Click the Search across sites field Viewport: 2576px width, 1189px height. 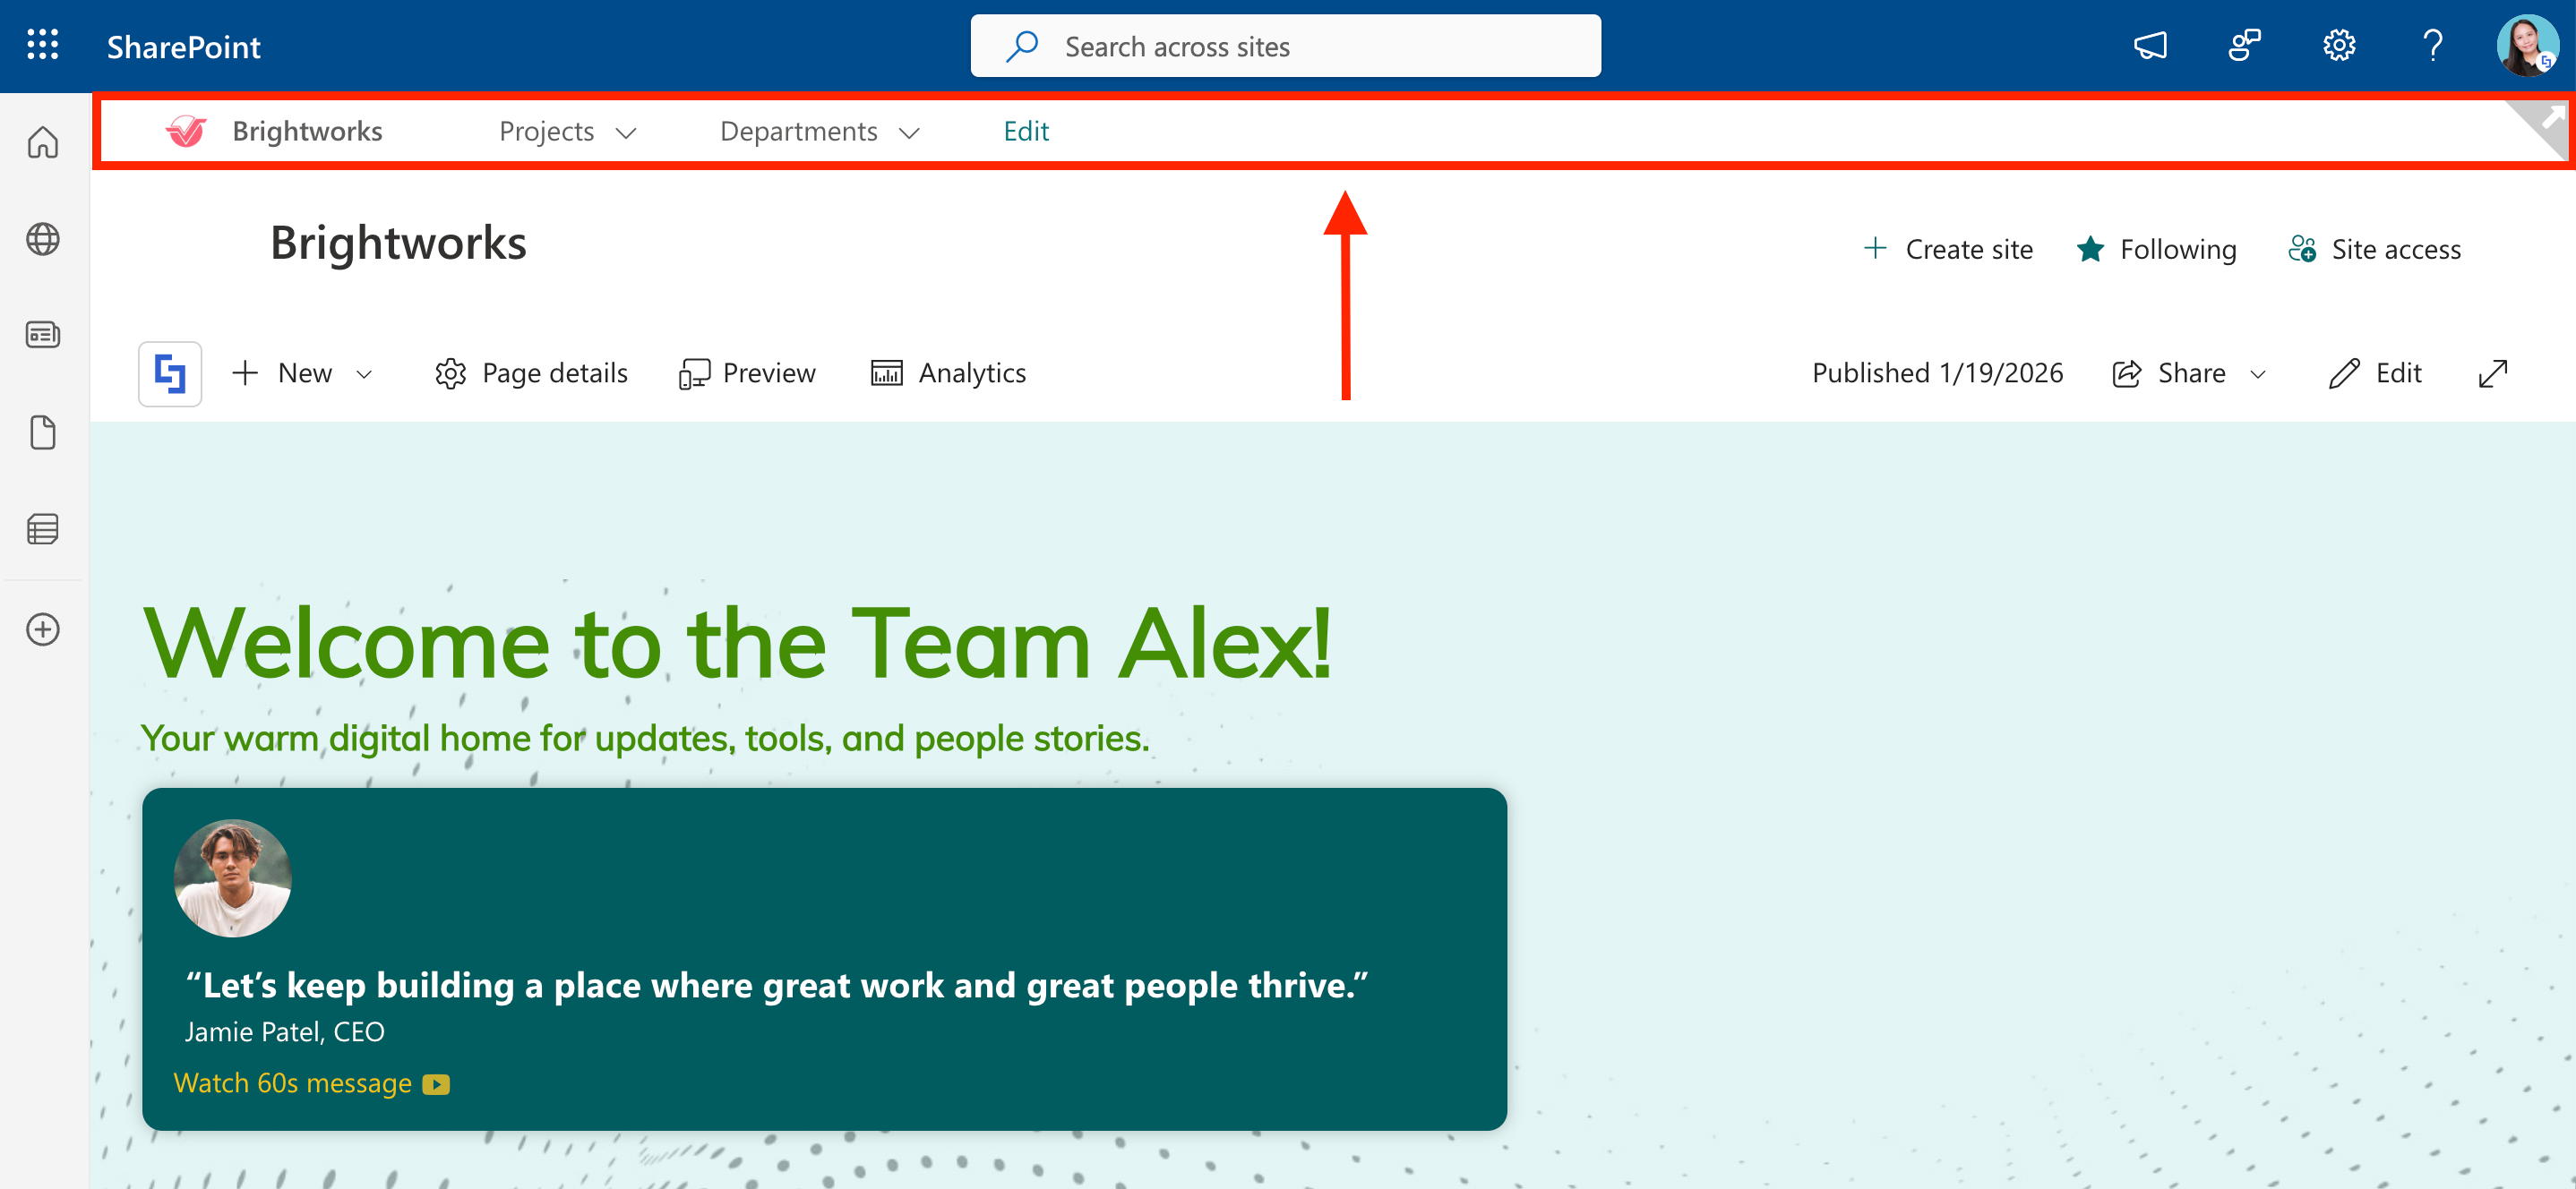(x=1285, y=45)
